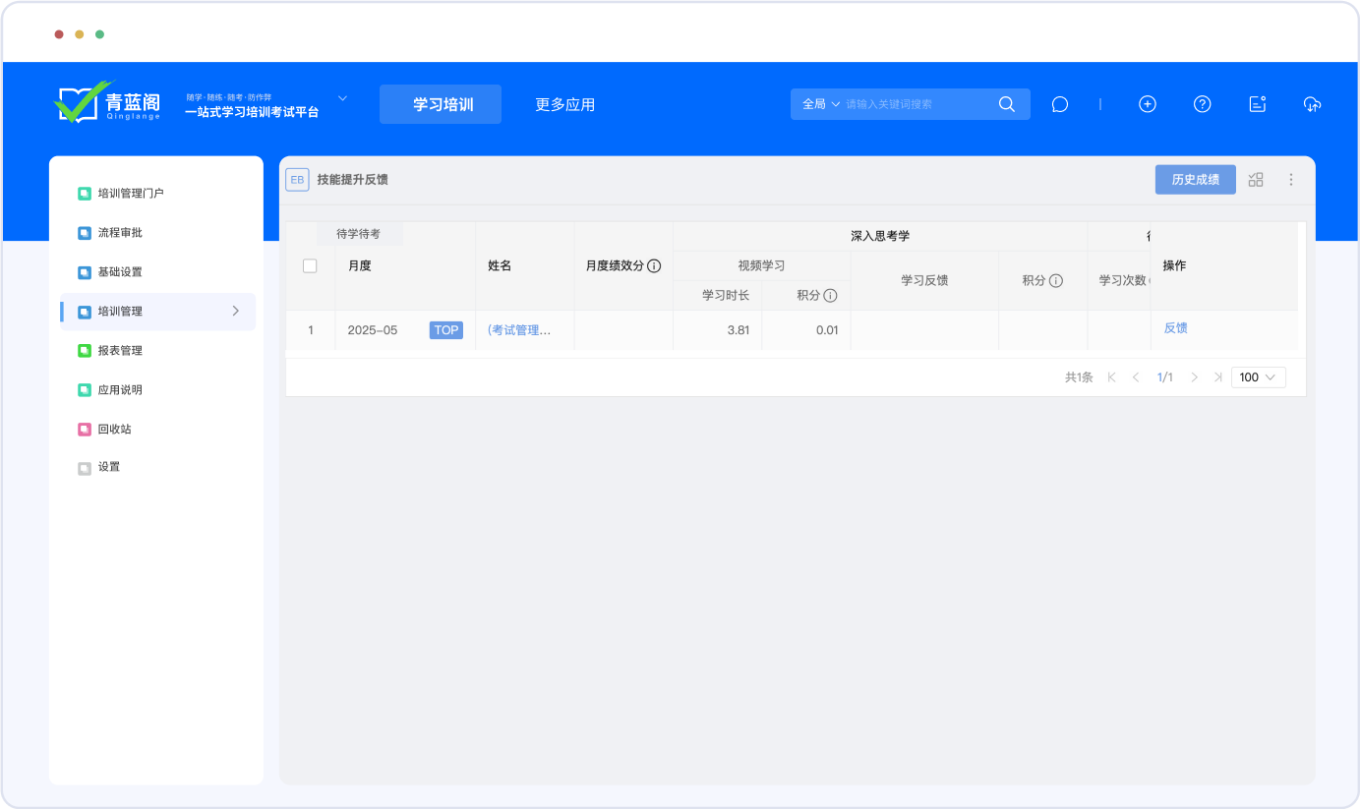
Task: Click the layout grid view icon
Action: [x=1256, y=180]
